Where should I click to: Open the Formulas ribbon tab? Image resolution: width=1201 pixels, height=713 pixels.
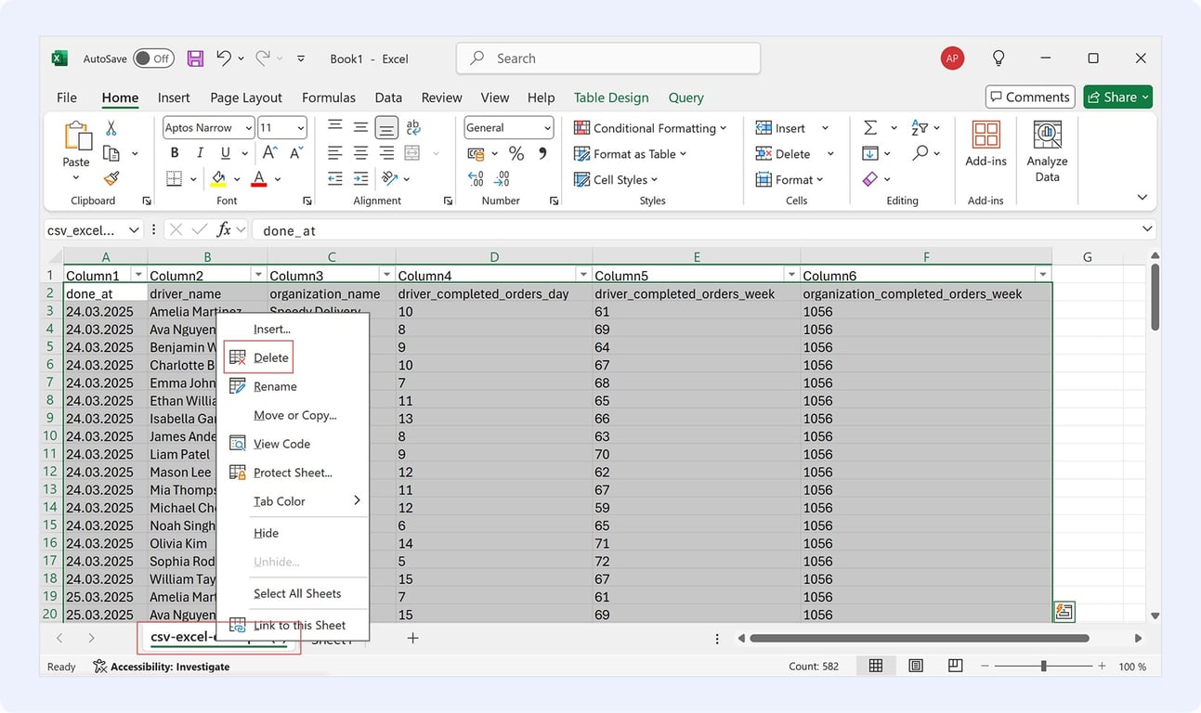(329, 97)
